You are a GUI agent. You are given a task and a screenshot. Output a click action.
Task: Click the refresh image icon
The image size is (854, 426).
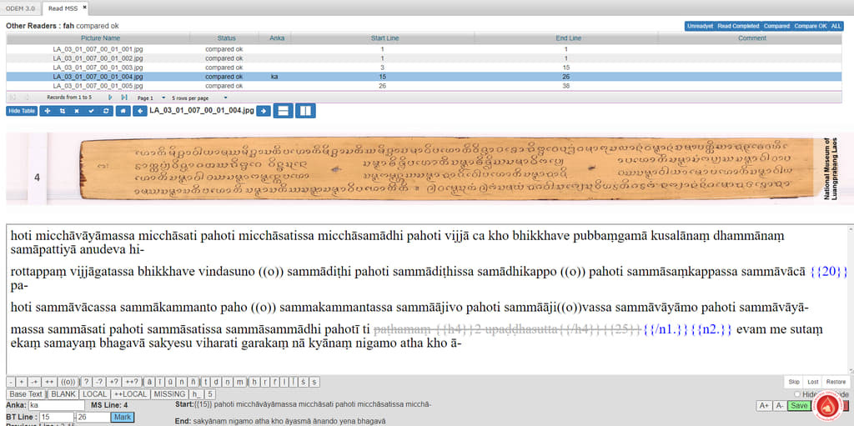106,111
